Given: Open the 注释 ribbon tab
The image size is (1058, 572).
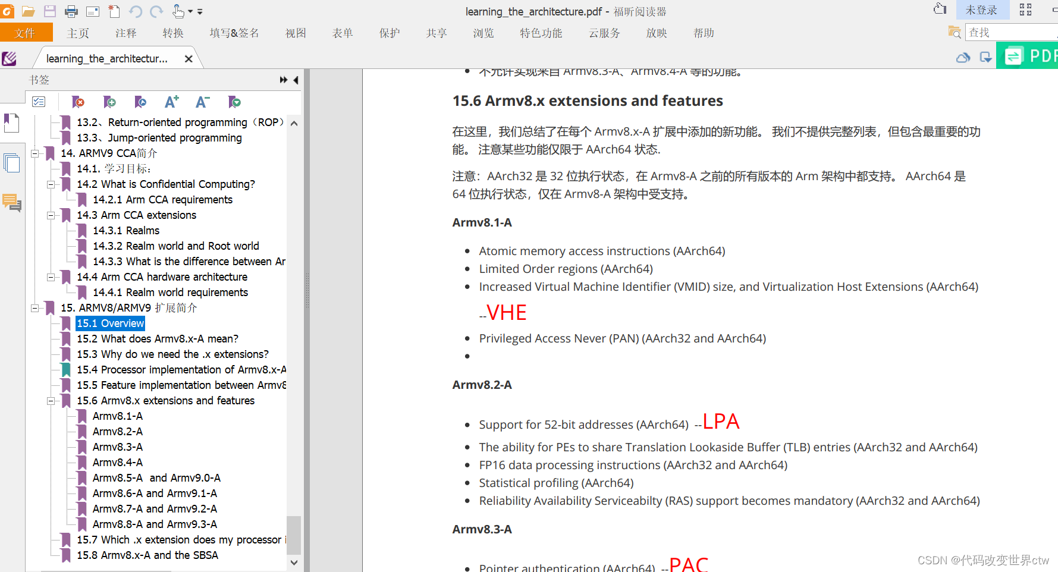Looking at the screenshot, I should tap(126, 33).
